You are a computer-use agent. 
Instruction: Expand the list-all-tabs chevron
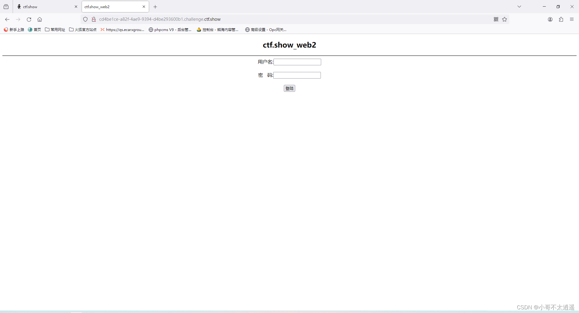tap(519, 7)
